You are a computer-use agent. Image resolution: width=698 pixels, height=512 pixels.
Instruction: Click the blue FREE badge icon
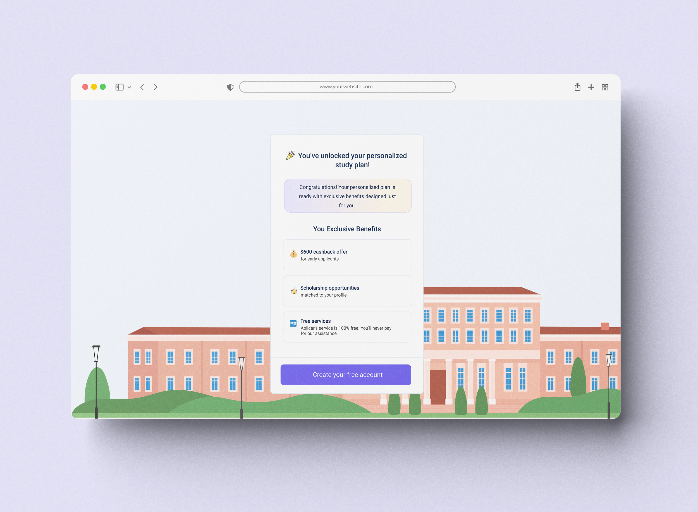(x=293, y=323)
